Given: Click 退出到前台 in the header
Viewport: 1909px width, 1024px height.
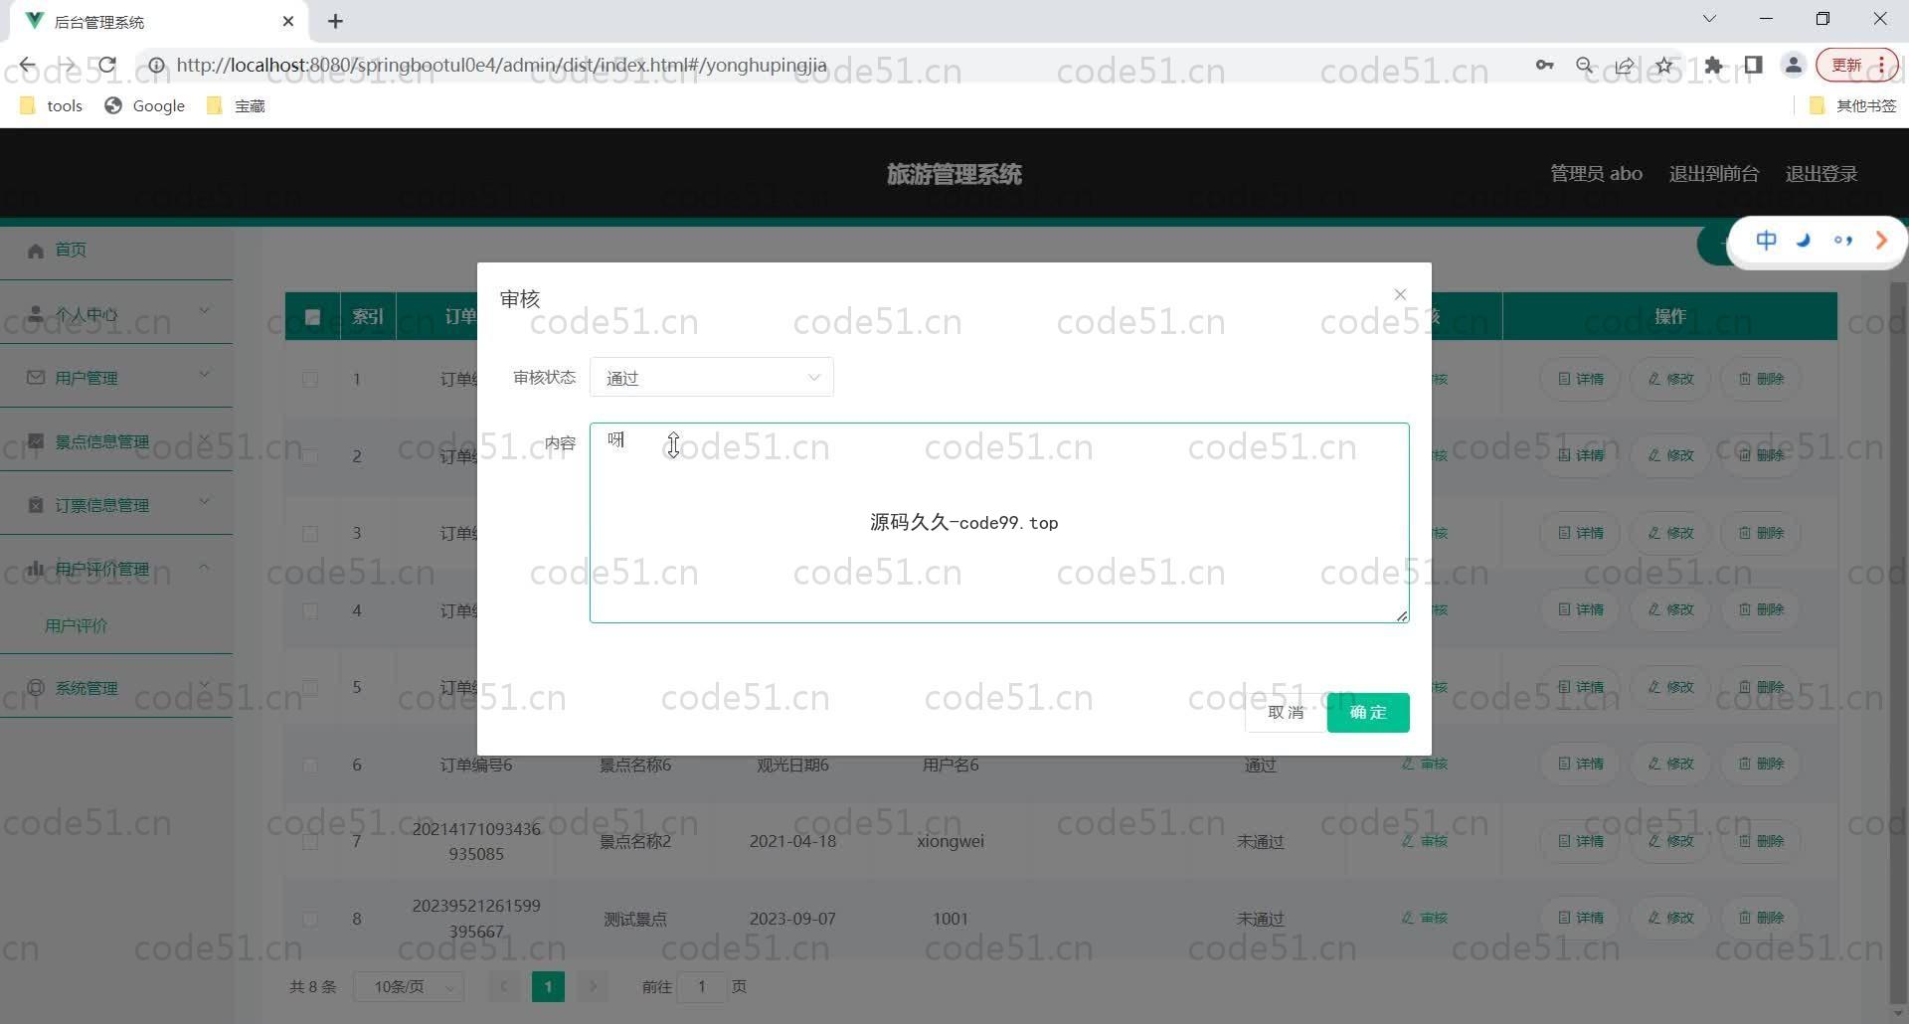Looking at the screenshot, I should [1714, 174].
